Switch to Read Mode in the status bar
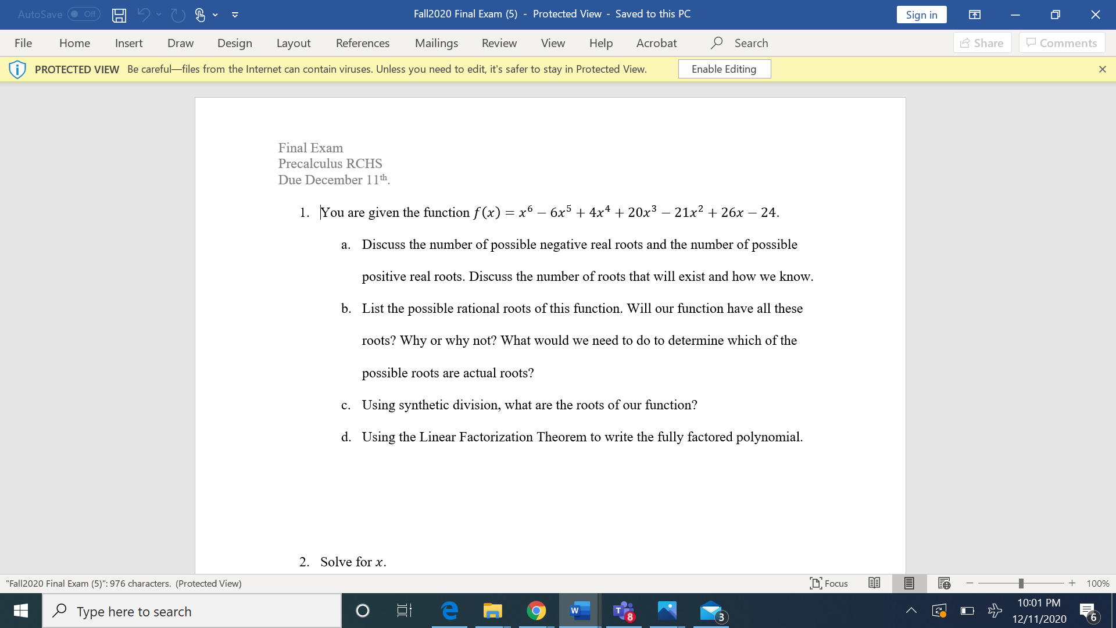Viewport: 1116px width, 628px height. [x=874, y=583]
